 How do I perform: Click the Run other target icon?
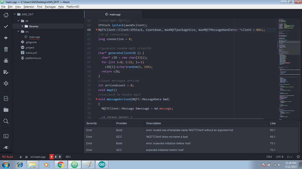tap(6, 72)
